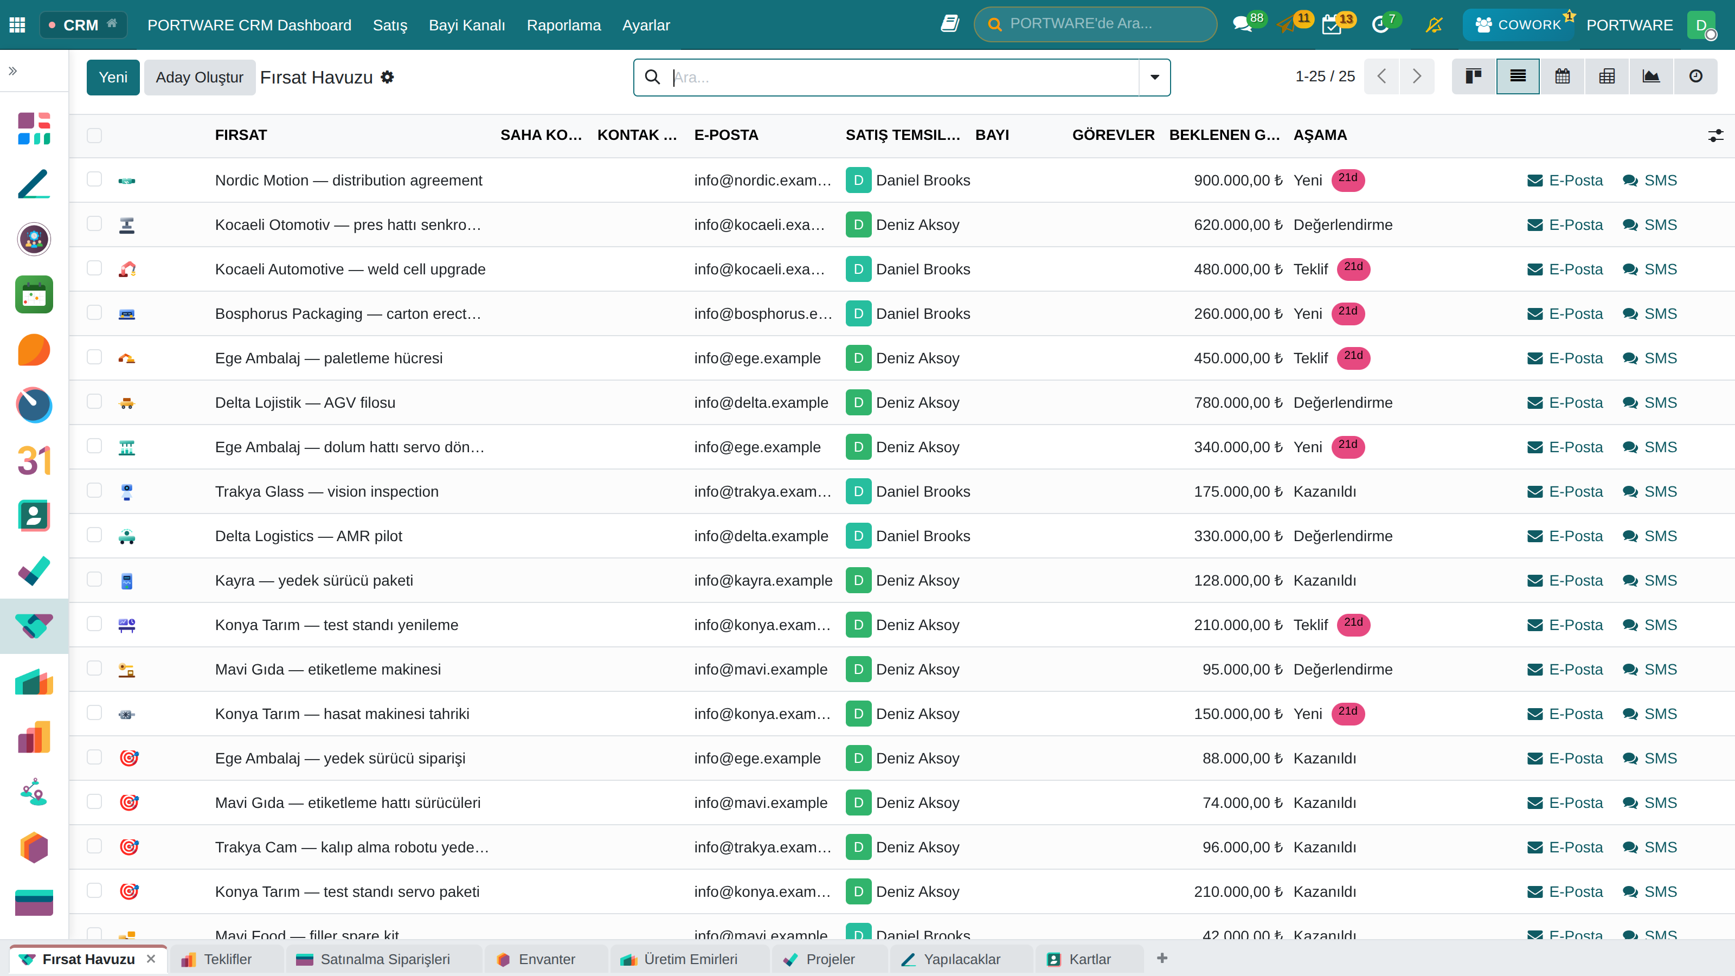Open the COWORK menu

coord(1518,25)
